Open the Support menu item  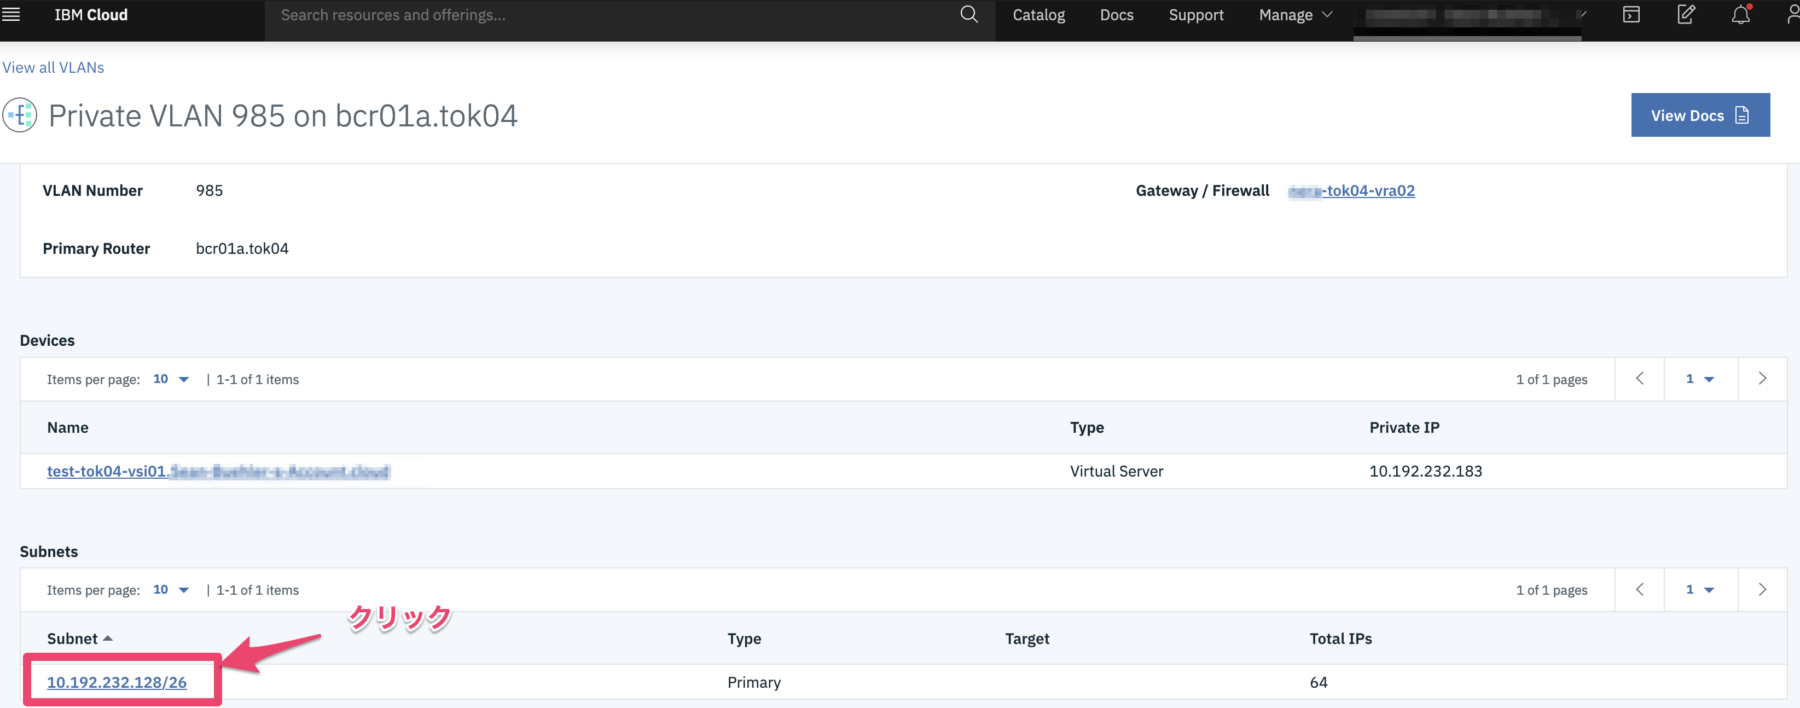(1195, 15)
